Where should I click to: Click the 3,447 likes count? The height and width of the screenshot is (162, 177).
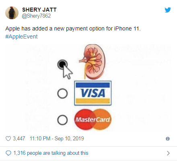click(x=19, y=139)
